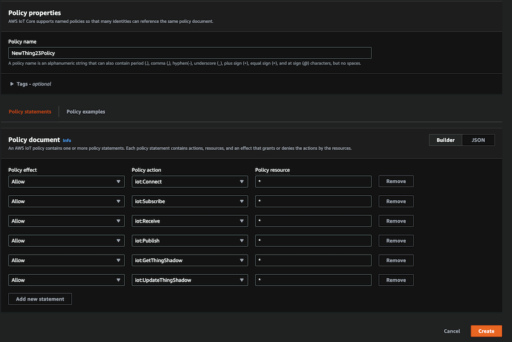Click Add new statement button
Screen dimensions: 512x342
coord(40,299)
